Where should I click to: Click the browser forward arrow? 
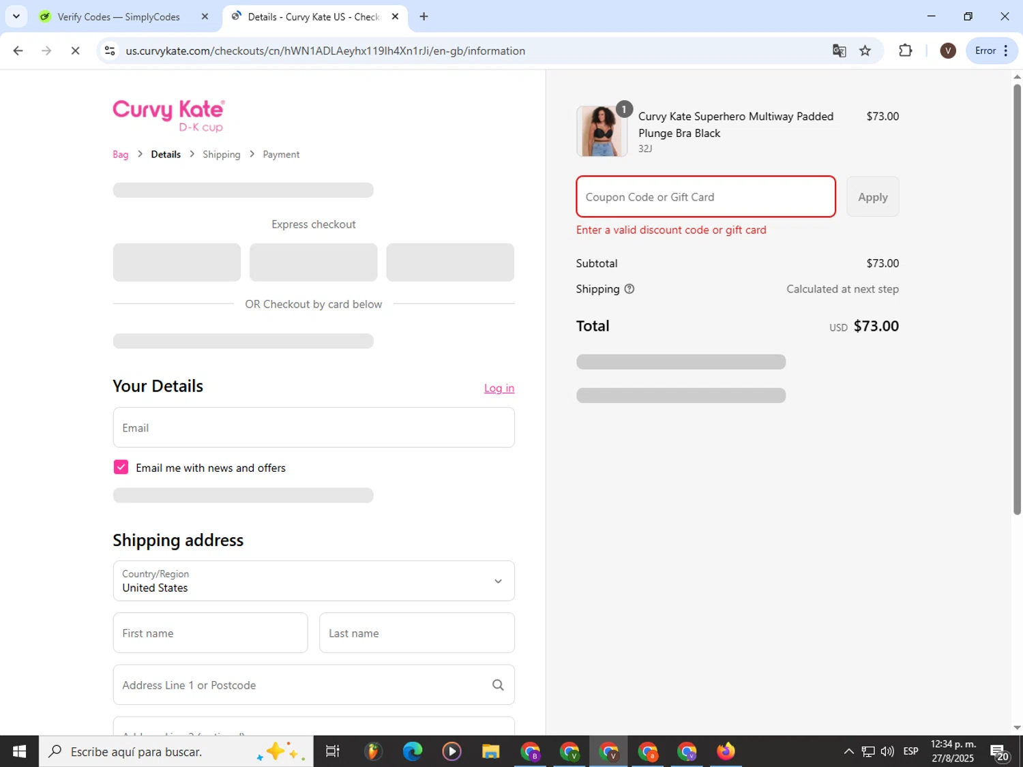[46, 50]
